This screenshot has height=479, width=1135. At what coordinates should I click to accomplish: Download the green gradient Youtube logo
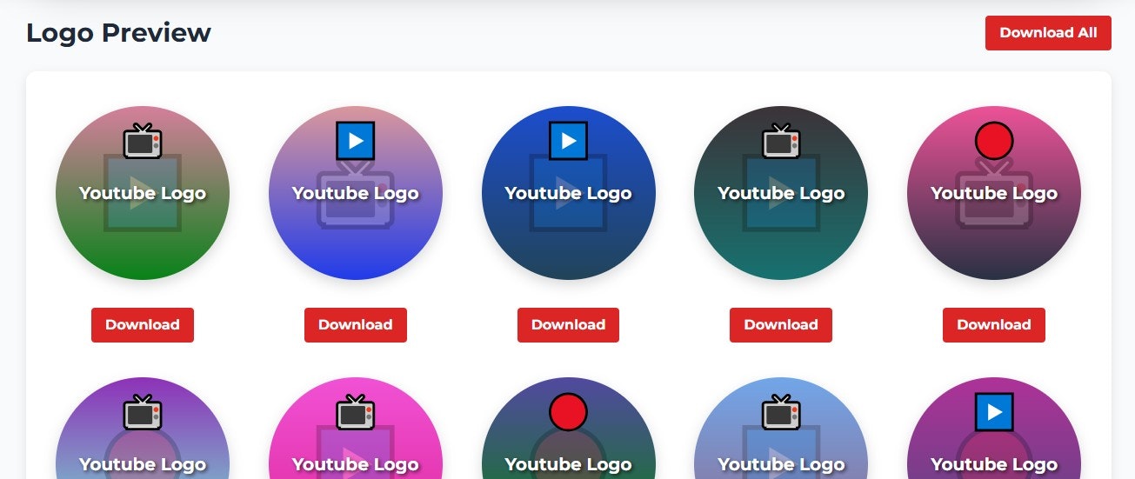[x=143, y=325]
